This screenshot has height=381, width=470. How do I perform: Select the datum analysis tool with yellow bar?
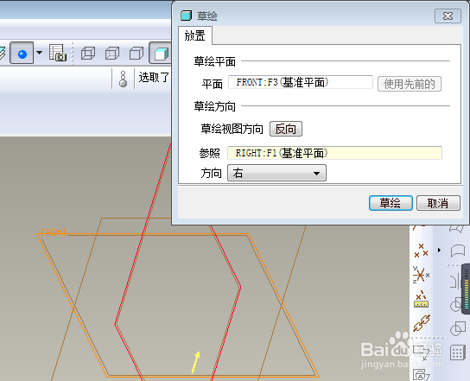coord(421,299)
